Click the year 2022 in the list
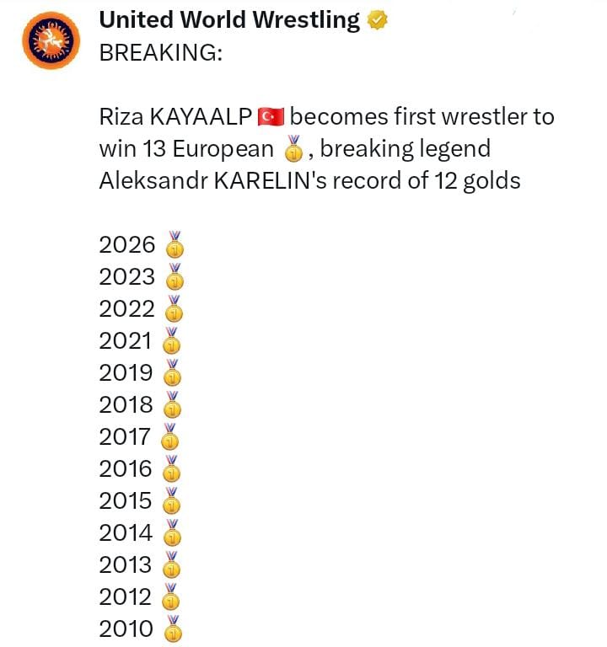Screen dimensions: 607x647 coord(127,309)
